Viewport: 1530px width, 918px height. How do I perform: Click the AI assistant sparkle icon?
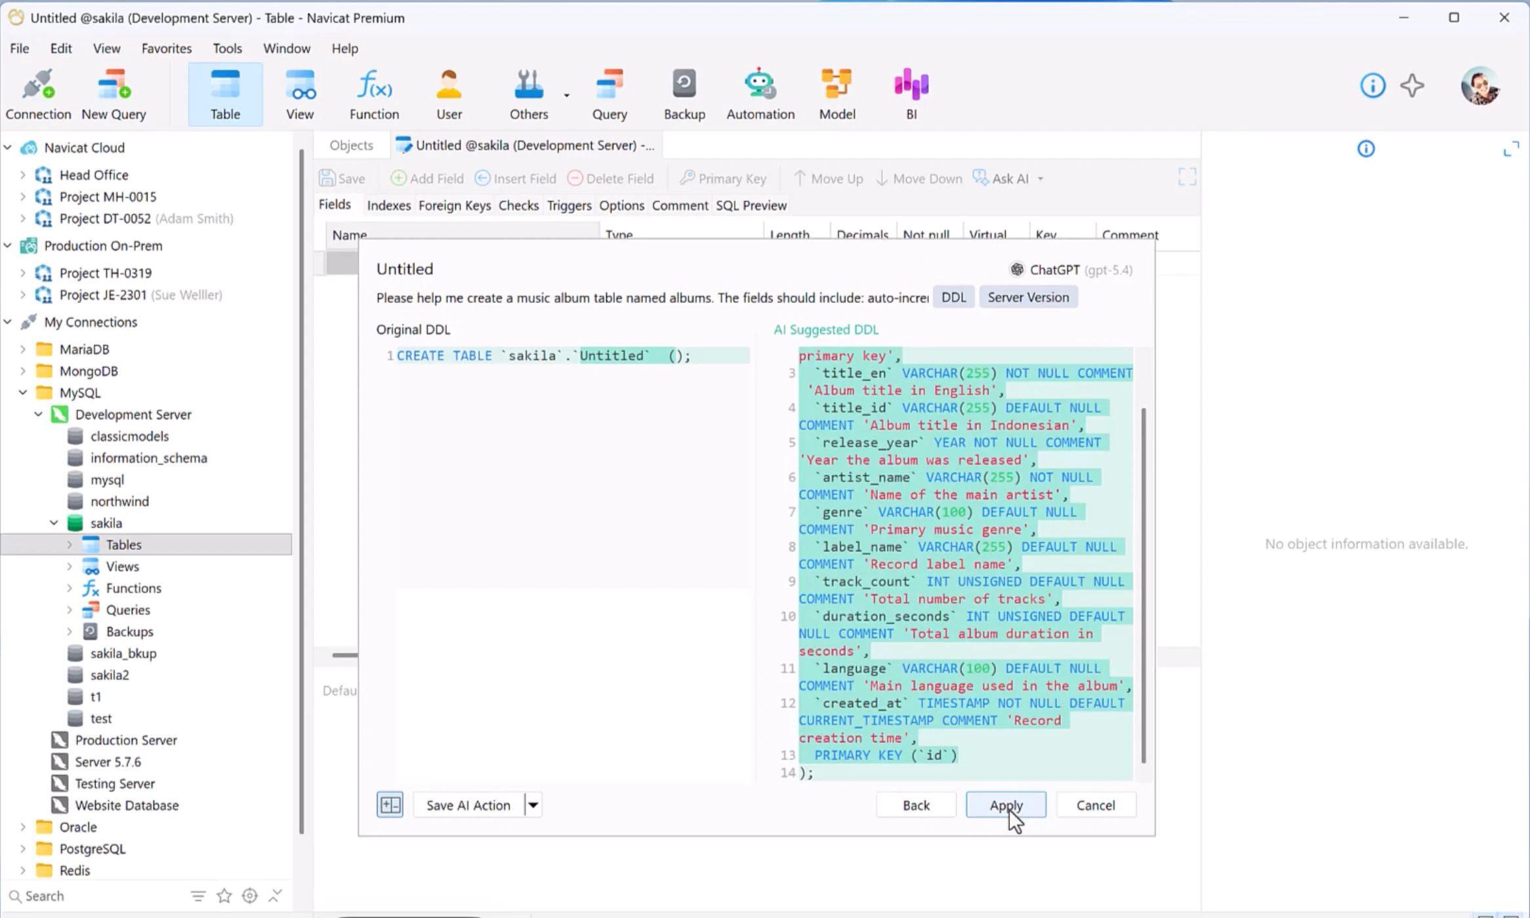click(x=1412, y=85)
